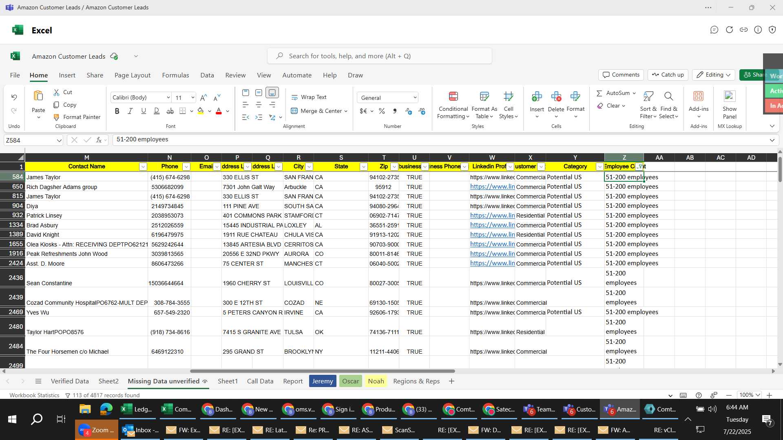
Task: Click the Cut scissors icon
Action: tap(57, 92)
